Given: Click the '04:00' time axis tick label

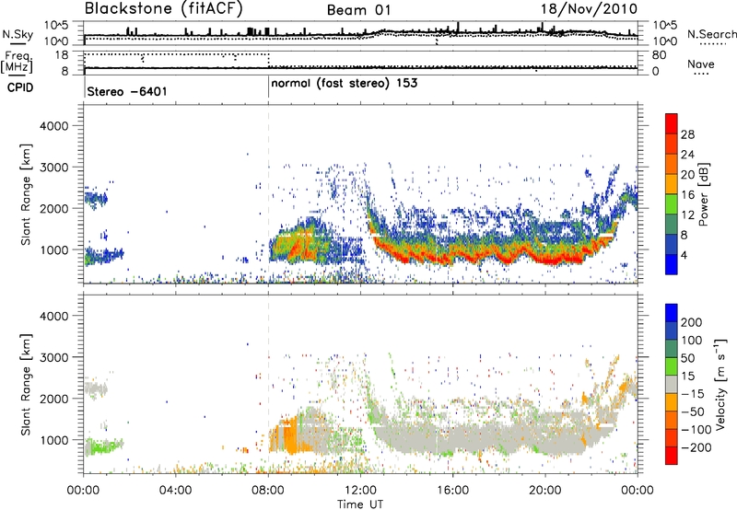Looking at the screenshot, I should click(175, 491).
